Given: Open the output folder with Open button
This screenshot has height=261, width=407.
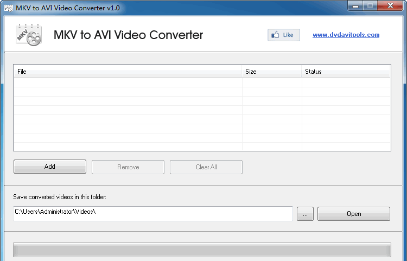Looking at the screenshot, I should point(353,214).
